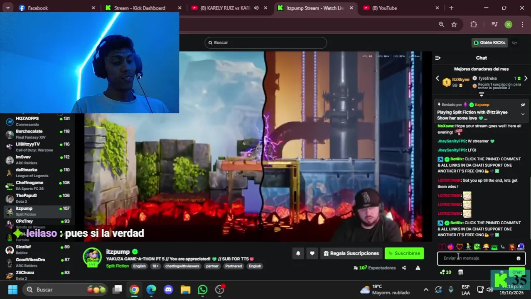531x299 pixels.
Task: Open GoodVibesDro channel in the sidebar
Action: pyautogui.click(x=37, y=262)
